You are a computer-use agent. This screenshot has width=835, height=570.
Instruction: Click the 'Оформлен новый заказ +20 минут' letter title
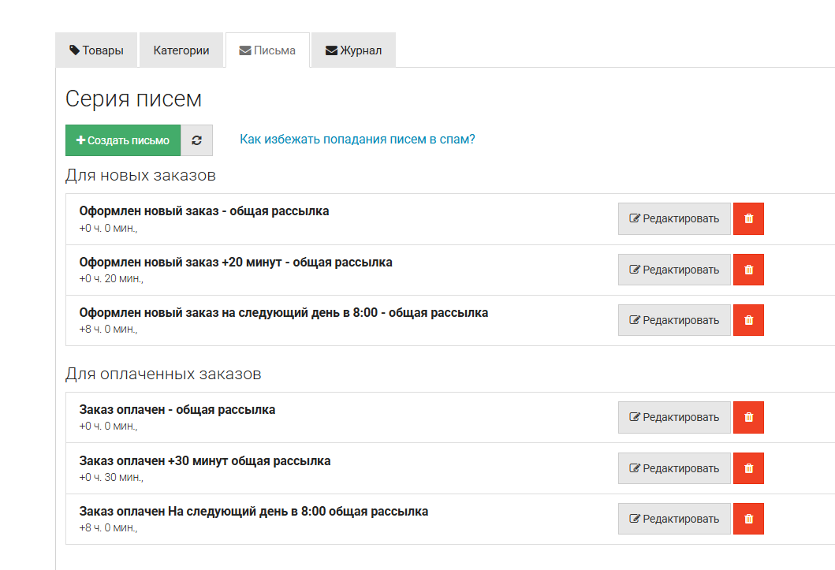236,262
